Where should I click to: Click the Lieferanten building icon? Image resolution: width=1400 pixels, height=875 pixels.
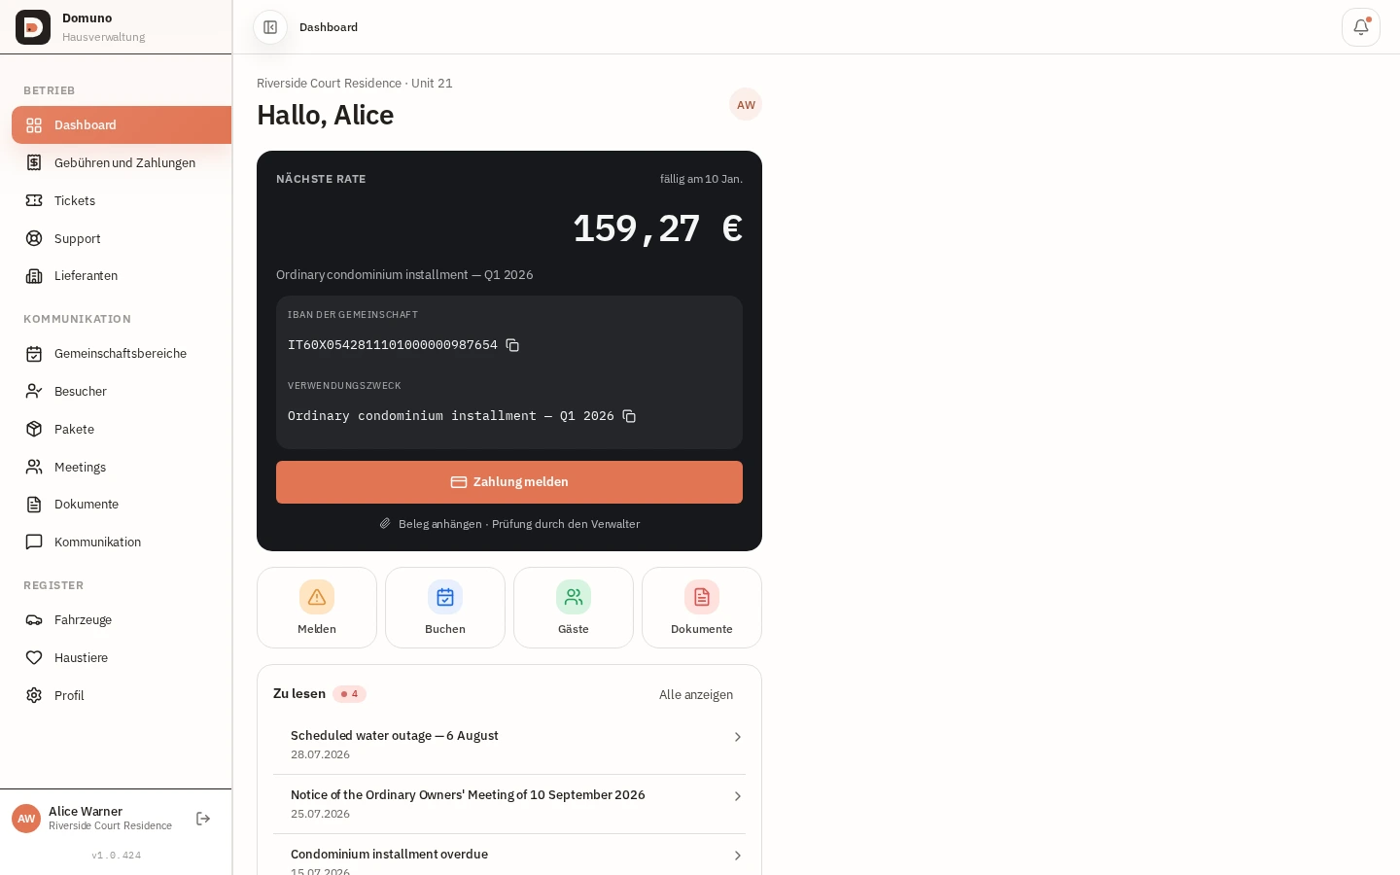coord(34,276)
